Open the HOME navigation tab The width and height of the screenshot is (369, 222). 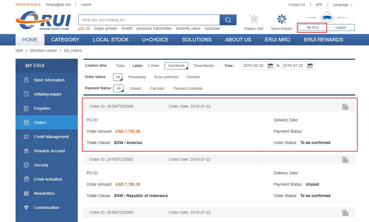coord(30,40)
